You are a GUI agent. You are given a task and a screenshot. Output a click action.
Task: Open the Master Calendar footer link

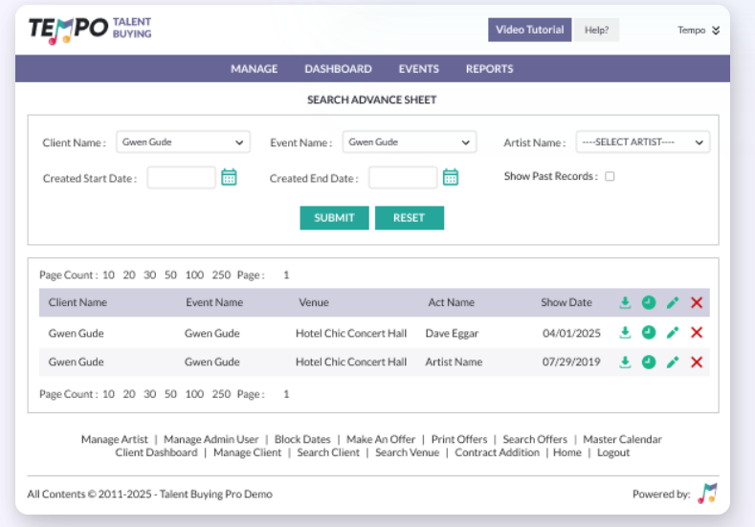click(622, 440)
